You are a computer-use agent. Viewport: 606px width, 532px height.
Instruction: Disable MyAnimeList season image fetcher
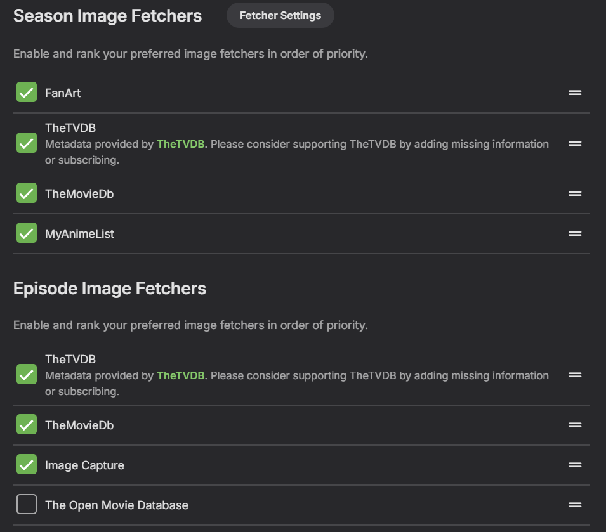click(x=27, y=233)
